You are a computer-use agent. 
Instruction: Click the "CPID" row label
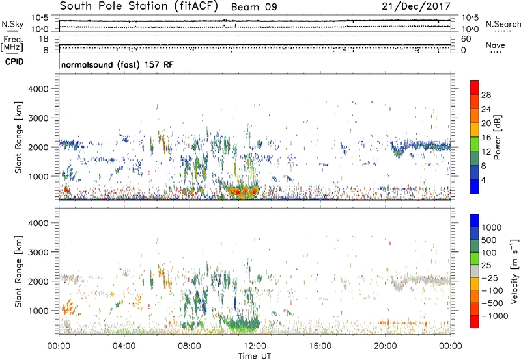(14, 62)
